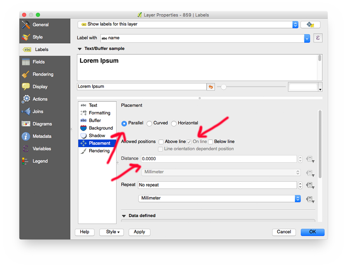Open the Style section in sidebar
Image resolution: width=347 pixels, height=267 pixels.
[x=45, y=37]
